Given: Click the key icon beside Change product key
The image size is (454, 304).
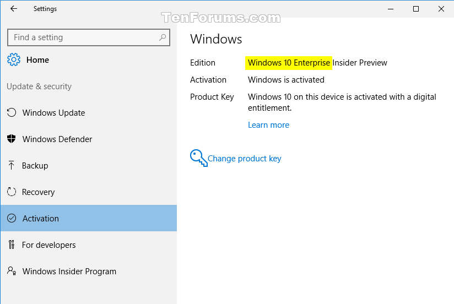Looking at the screenshot, I should pos(198,158).
